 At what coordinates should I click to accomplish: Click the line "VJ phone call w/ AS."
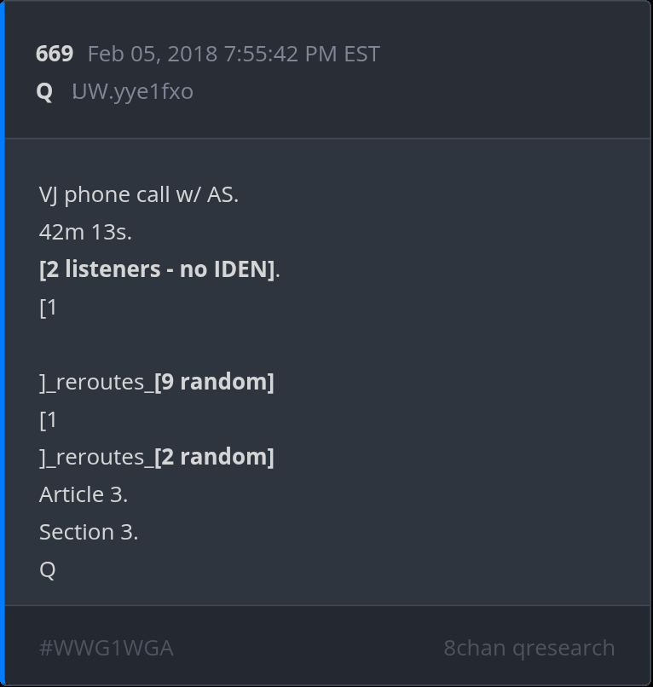[x=138, y=194]
